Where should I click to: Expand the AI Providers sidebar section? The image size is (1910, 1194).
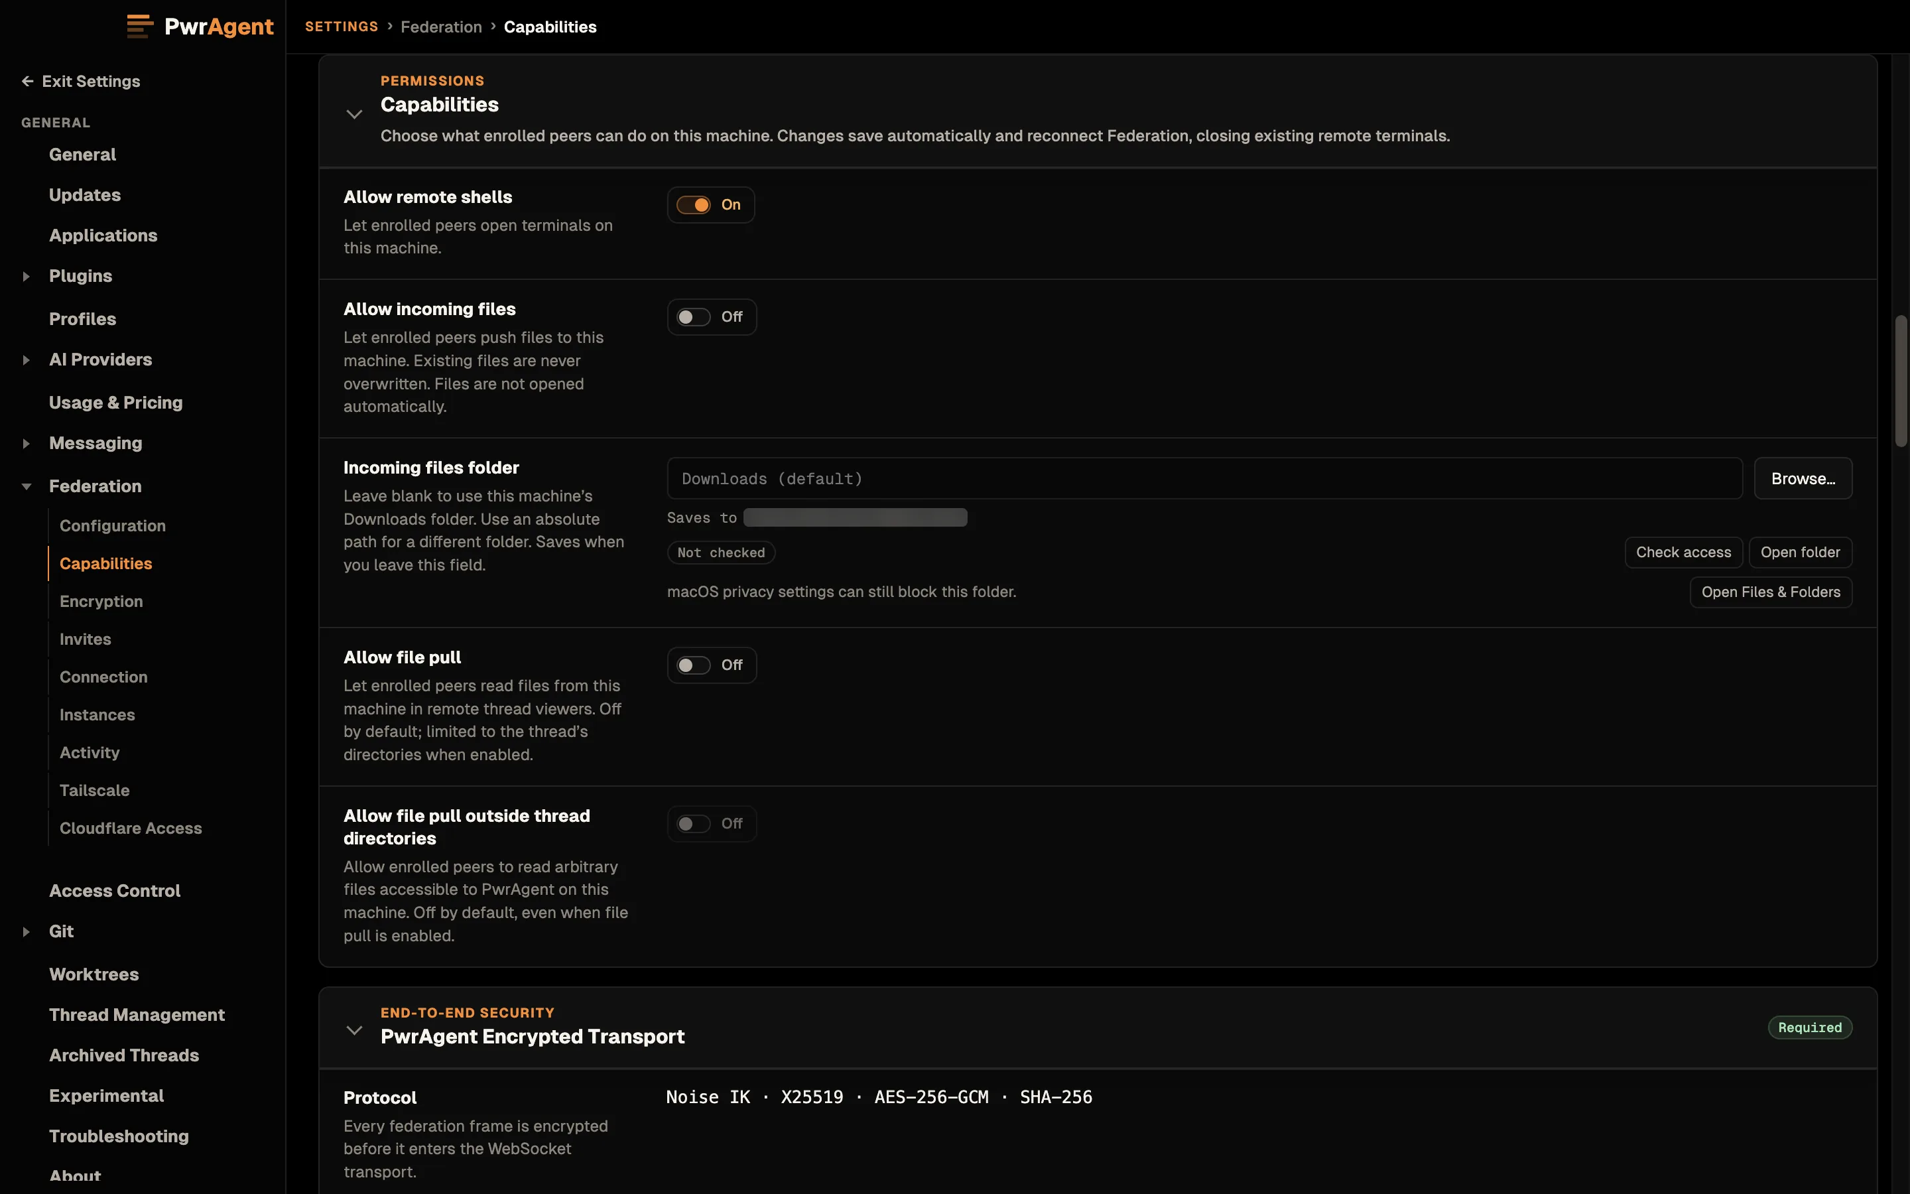pos(26,360)
